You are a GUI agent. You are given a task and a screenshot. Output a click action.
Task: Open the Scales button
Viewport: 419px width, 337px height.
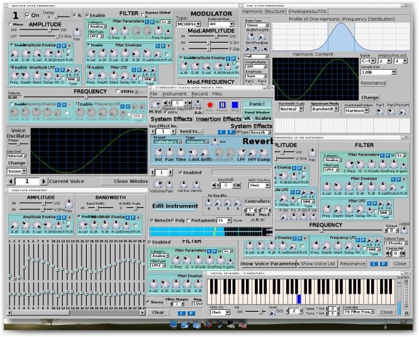(263, 118)
